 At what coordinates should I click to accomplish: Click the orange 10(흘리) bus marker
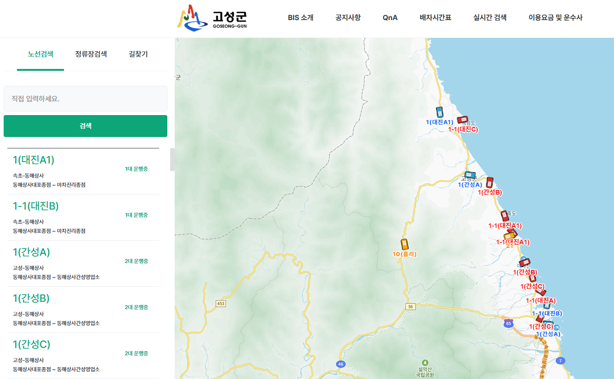coord(404,244)
